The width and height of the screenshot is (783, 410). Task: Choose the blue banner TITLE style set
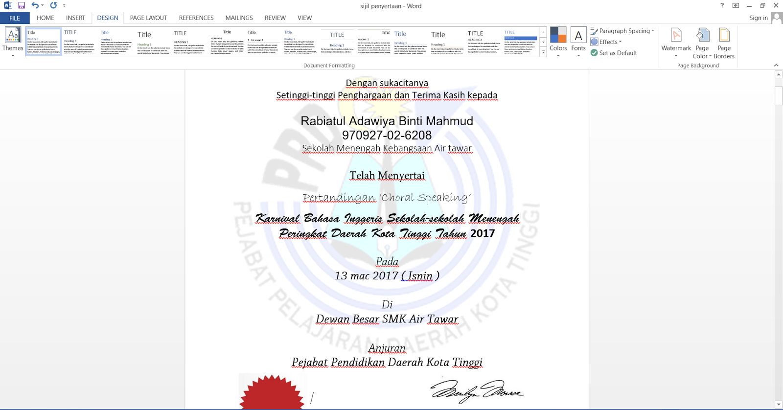click(x=521, y=42)
